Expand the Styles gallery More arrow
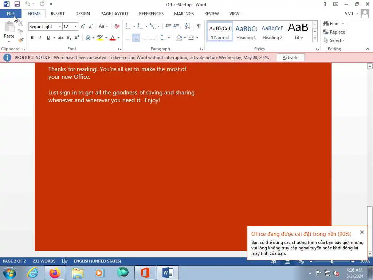 click(x=315, y=39)
